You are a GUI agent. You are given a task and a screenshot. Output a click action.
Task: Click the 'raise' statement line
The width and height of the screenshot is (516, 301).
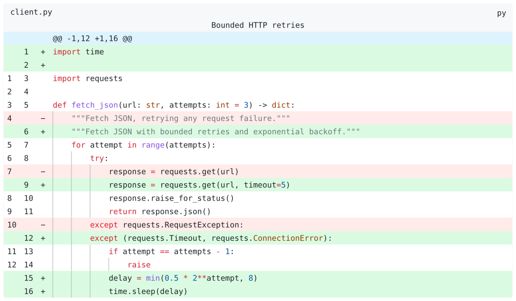tap(258, 265)
